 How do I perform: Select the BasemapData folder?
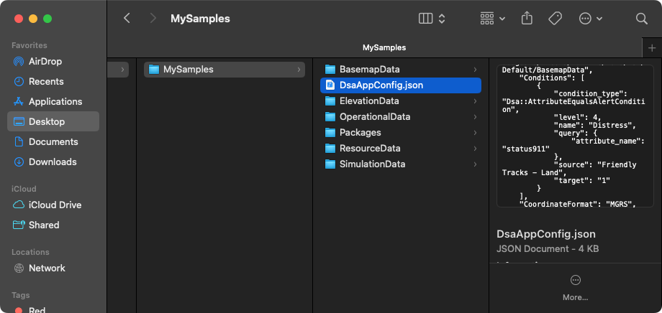tap(401, 70)
